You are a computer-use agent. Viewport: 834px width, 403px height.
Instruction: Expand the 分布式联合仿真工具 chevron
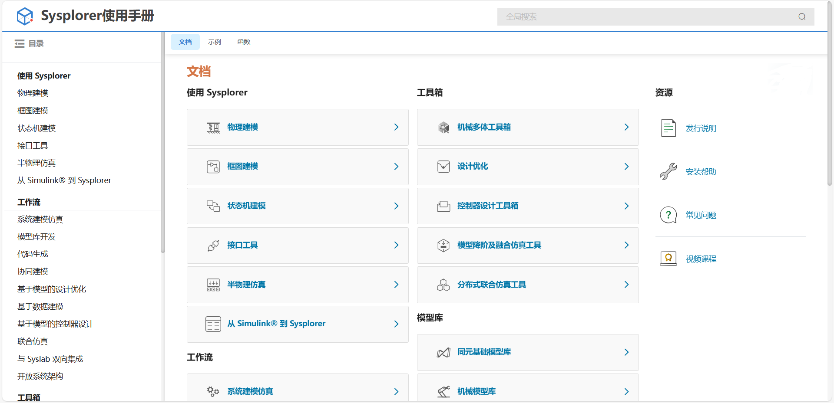click(626, 285)
